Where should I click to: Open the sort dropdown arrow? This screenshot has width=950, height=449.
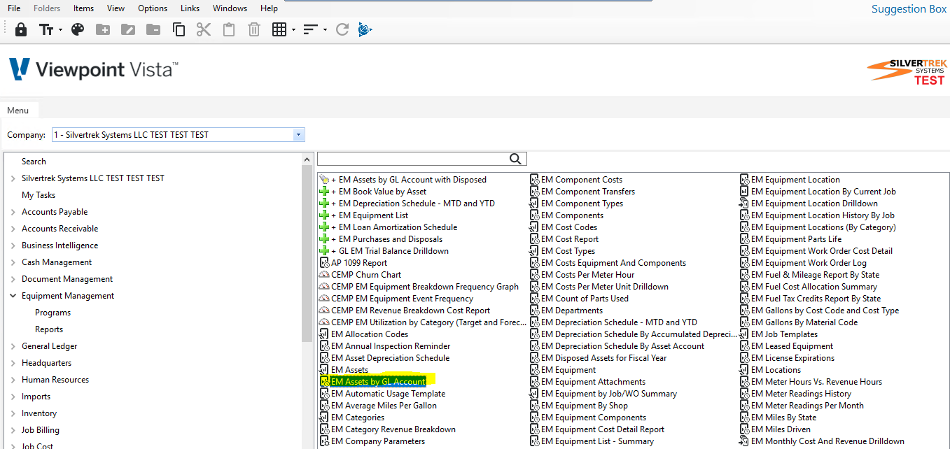pos(326,29)
